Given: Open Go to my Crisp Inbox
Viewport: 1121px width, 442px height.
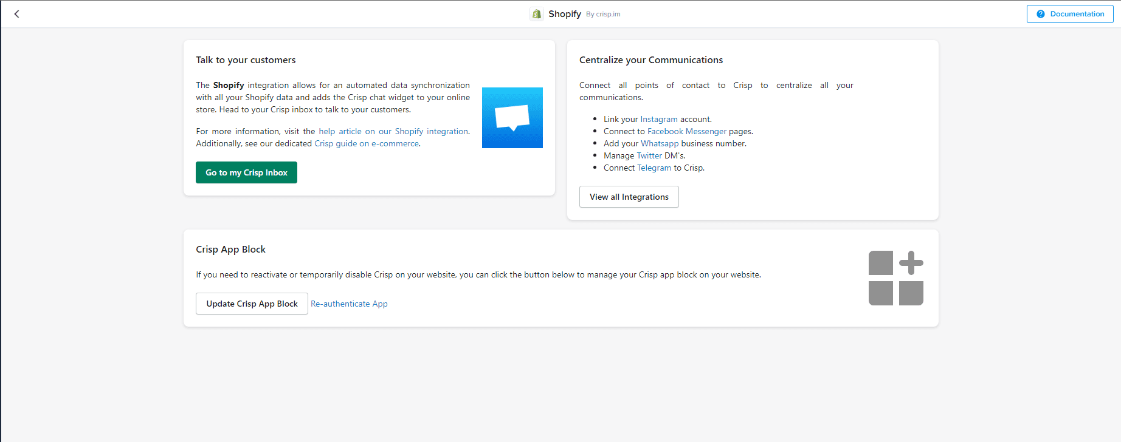Looking at the screenshot, I should point(246,172).
